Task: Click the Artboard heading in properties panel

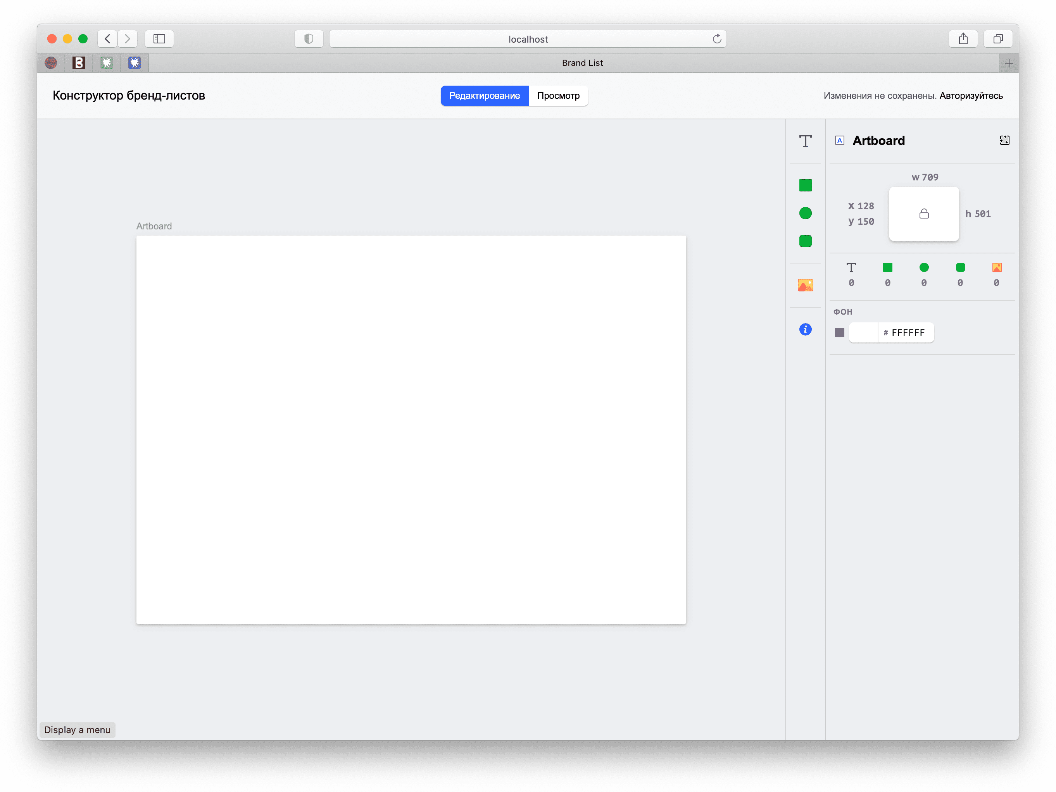Action: click(878, 140)
